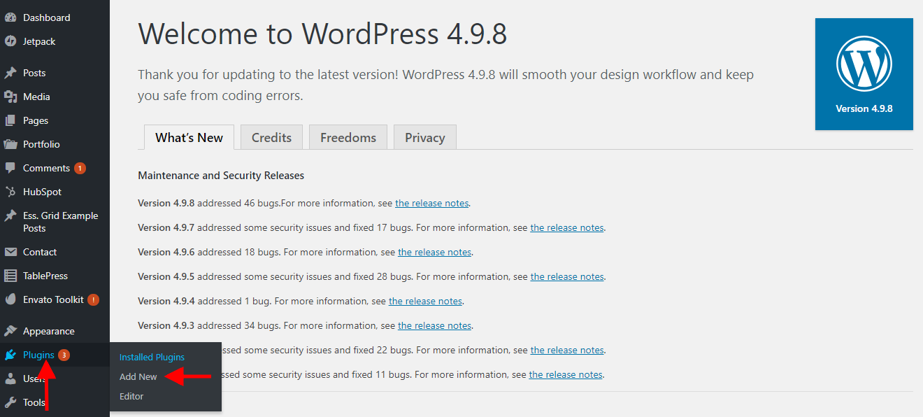Screen dimensions: 923x417
Task: Click the Welcome to WordPress 4.9.8 heading
Action: (322, 34)
